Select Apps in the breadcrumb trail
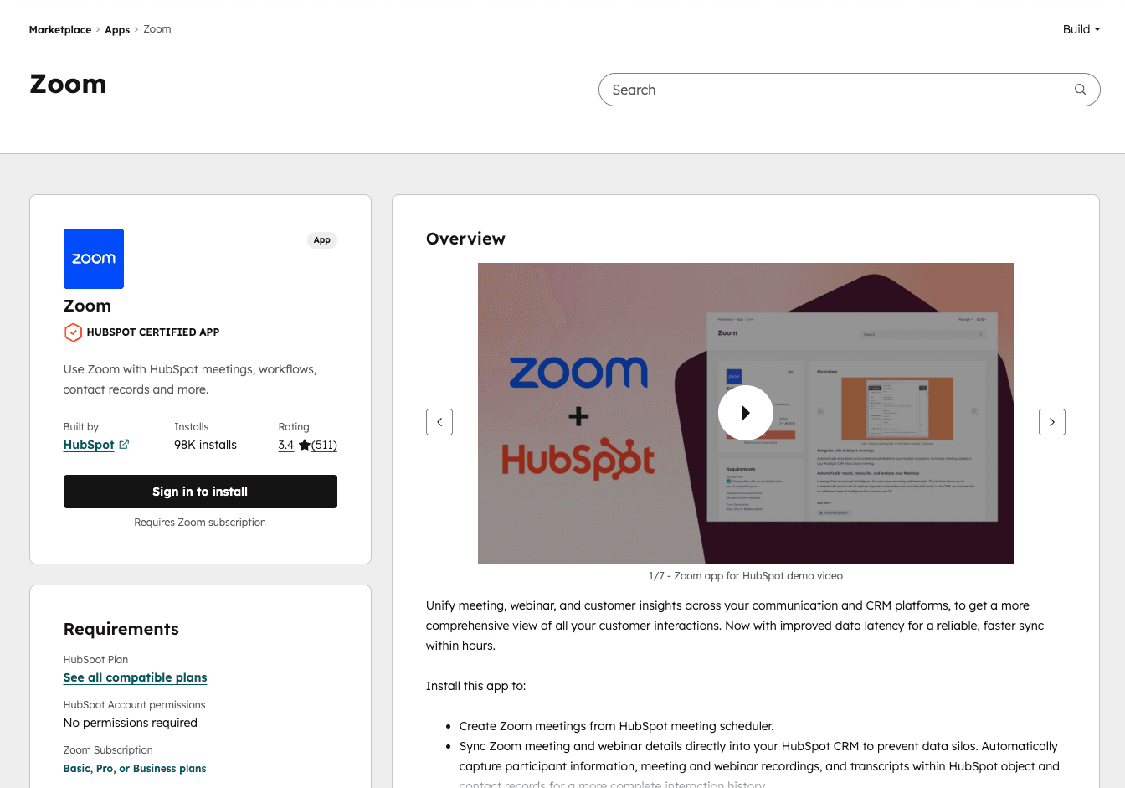 (117, 29)
